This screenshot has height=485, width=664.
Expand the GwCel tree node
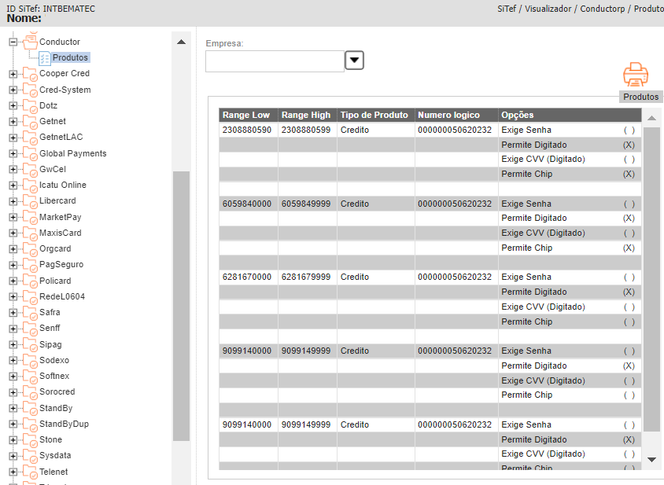click(x=13, y=170)
